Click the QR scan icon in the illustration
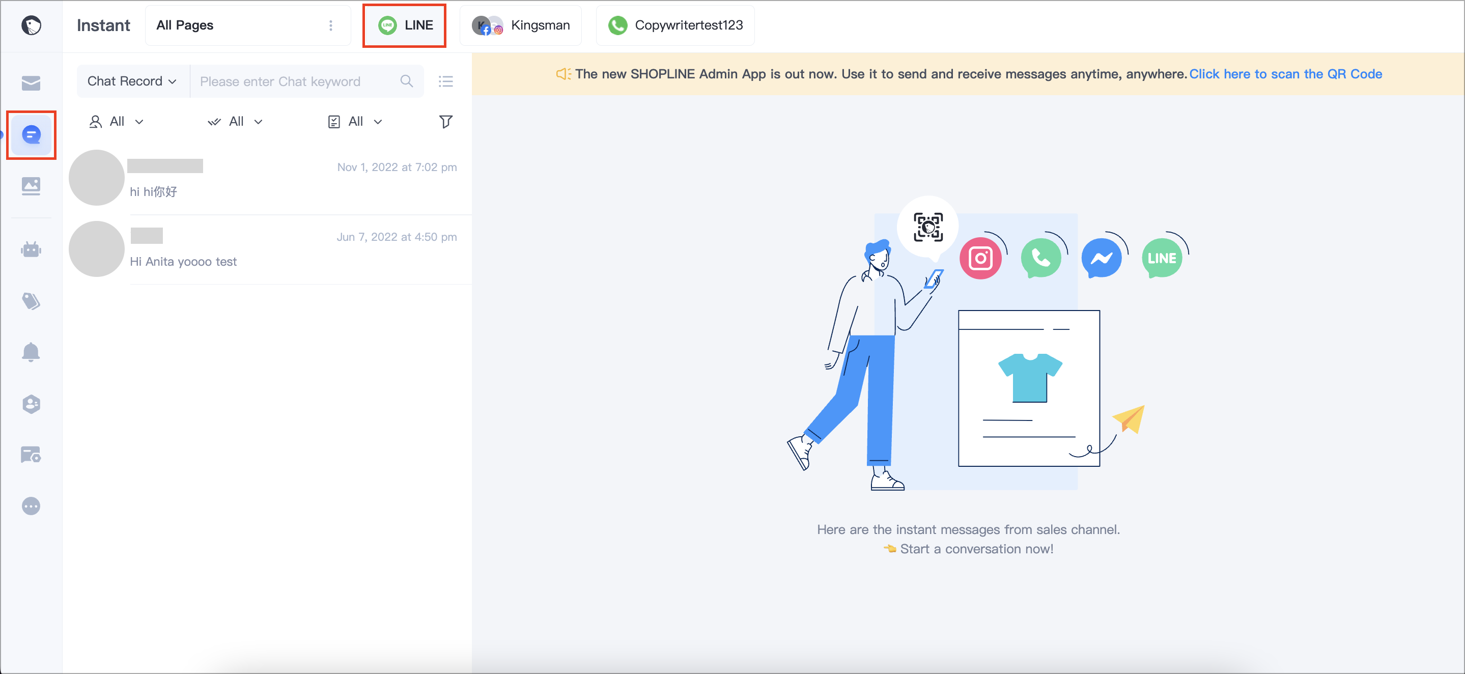Viewport: 1465px width, 674px height. 928,227
